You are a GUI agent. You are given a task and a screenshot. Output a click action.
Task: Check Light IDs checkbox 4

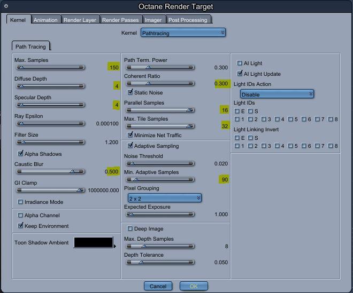[277, 119]
